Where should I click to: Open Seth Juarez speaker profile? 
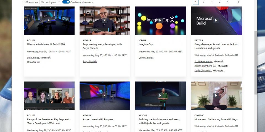pos(33,57)
